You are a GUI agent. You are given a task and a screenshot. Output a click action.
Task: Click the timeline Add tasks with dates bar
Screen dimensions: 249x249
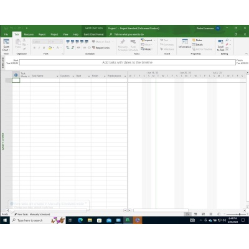click(x=128, y=62)
